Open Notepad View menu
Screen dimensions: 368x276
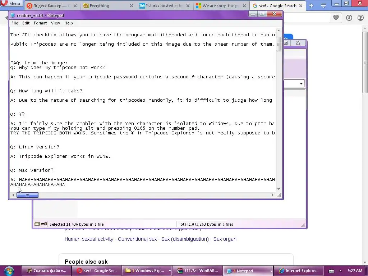55,23
